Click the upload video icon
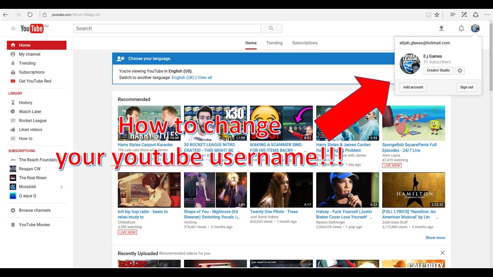The width and height of the screenshot is (493, 277). click(441, 28)
